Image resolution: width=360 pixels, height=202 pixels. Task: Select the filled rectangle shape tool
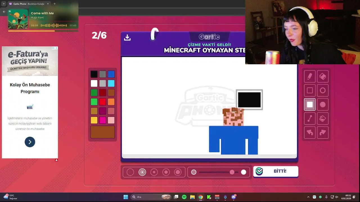(x=310, y=105)
